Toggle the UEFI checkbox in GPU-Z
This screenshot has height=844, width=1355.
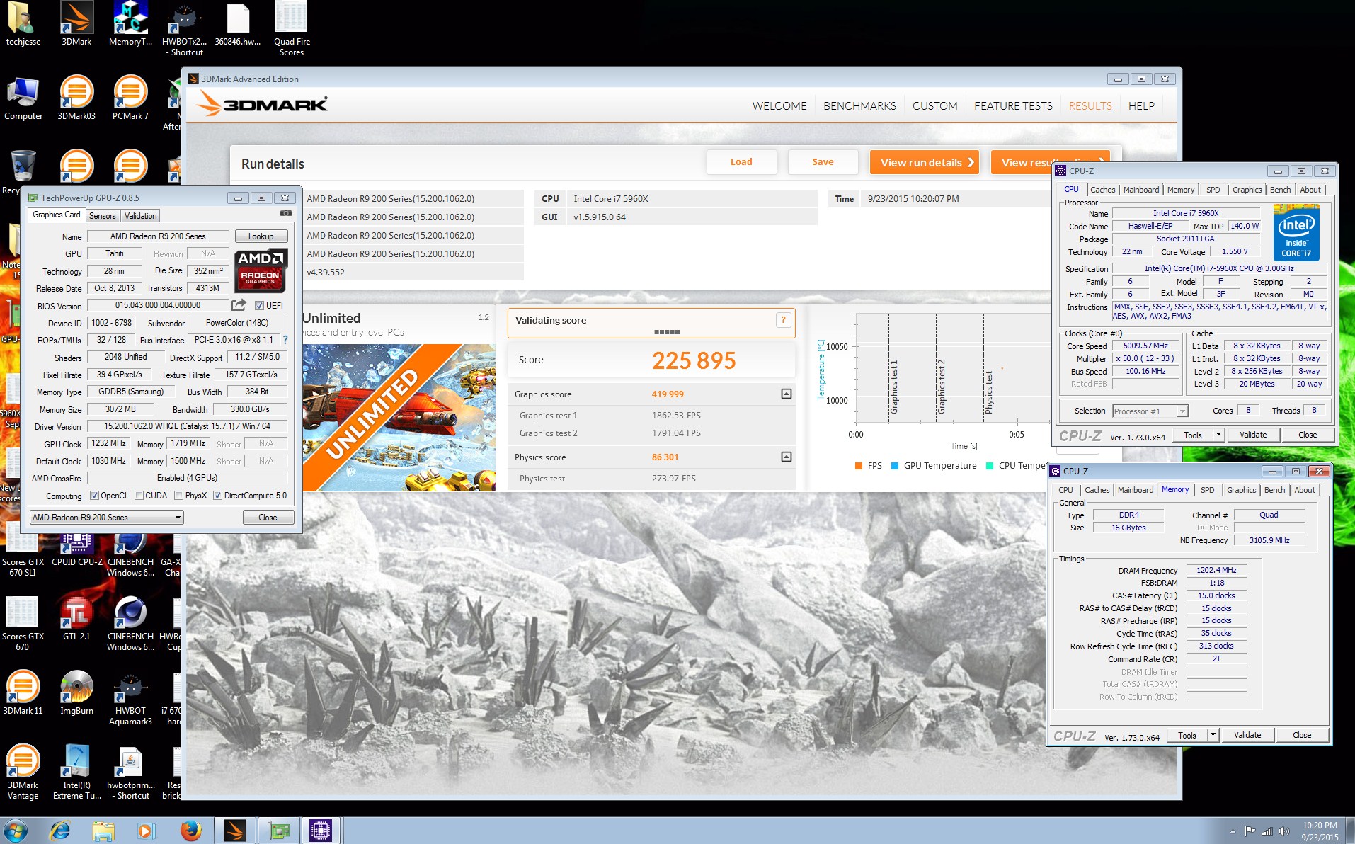pyautogui.click(x=259, y=306)
